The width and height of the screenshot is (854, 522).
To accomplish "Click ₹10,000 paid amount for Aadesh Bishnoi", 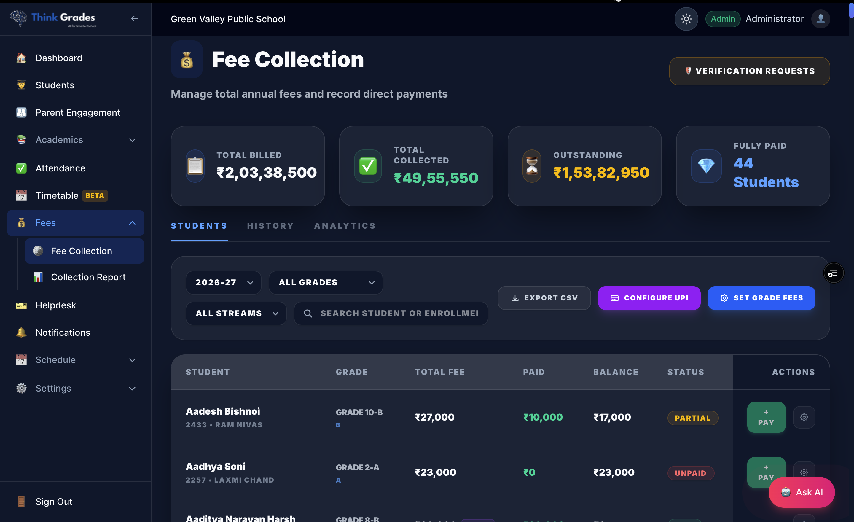I will 543,417.
